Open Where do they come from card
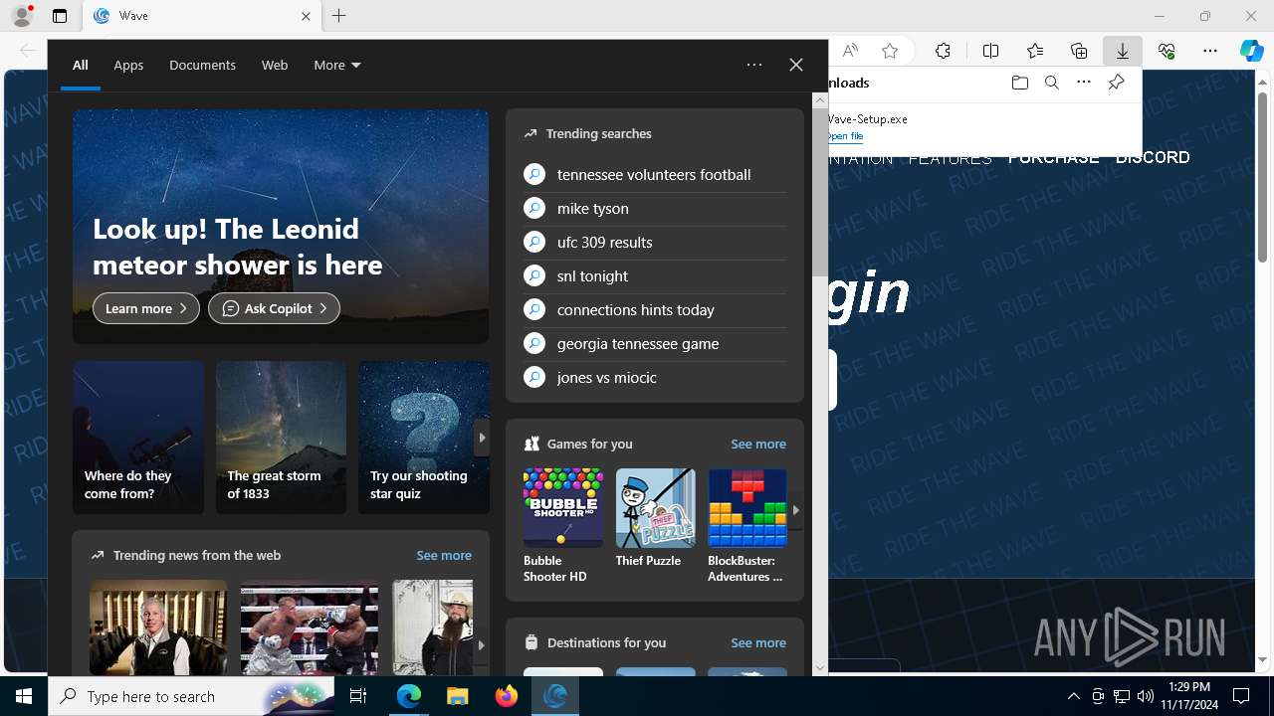The width and height of the screenshot is (1274, 716). (138, 438)
